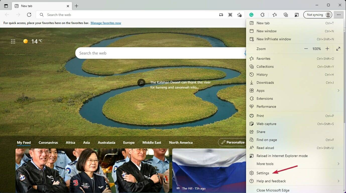Click the Reload in Internet Explorer mode toolbar icon
Image resolution: width=346 pixels, height=193 pixels.
(297, 15)
